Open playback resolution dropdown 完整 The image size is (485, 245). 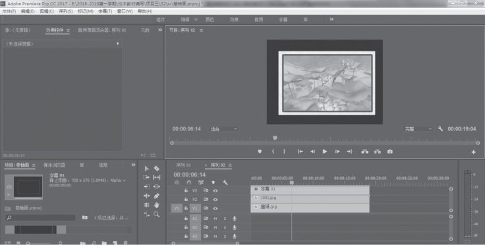tap(418, 129)
